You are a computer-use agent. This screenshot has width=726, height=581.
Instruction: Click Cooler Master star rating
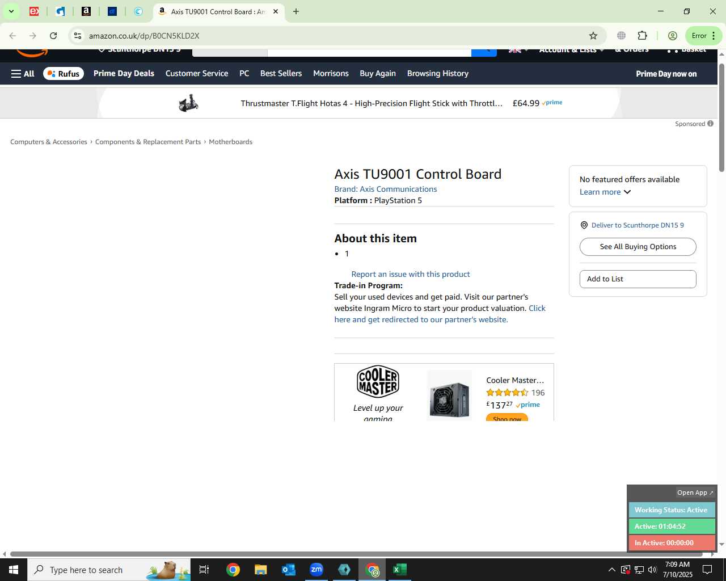click(507, 393)
